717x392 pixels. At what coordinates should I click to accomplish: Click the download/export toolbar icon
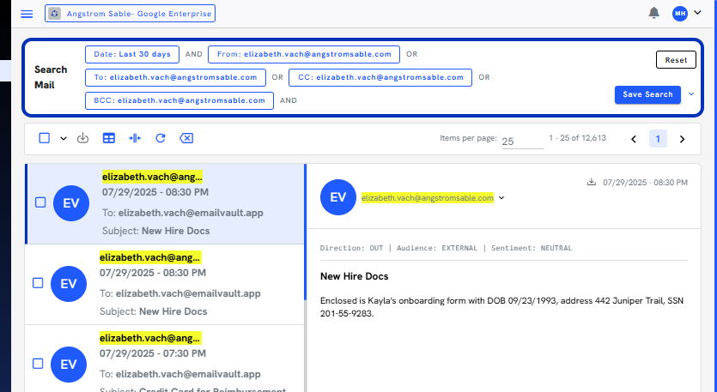(82, 137)
